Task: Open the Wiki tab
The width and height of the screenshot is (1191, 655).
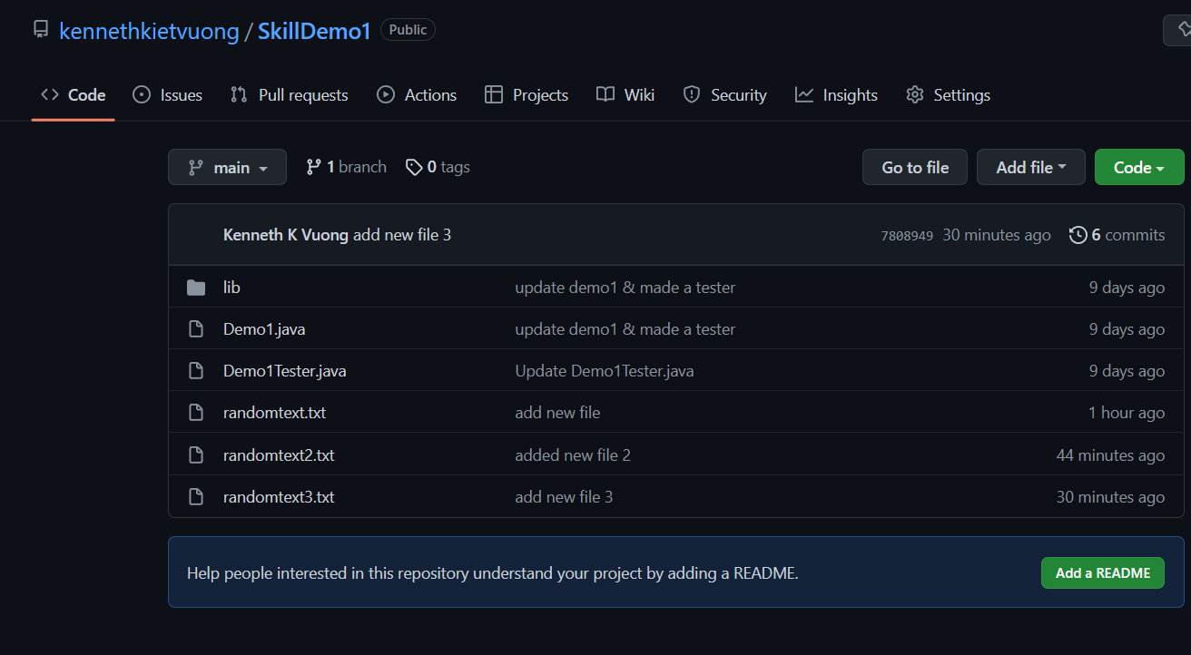Action: [625, 95]
